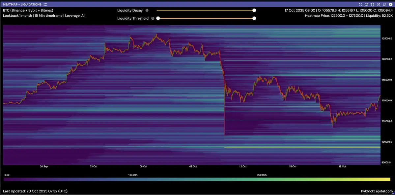Click the 12 Oct date axis label
The width and height of the screenshot is (395, 195).
[243, 166]
